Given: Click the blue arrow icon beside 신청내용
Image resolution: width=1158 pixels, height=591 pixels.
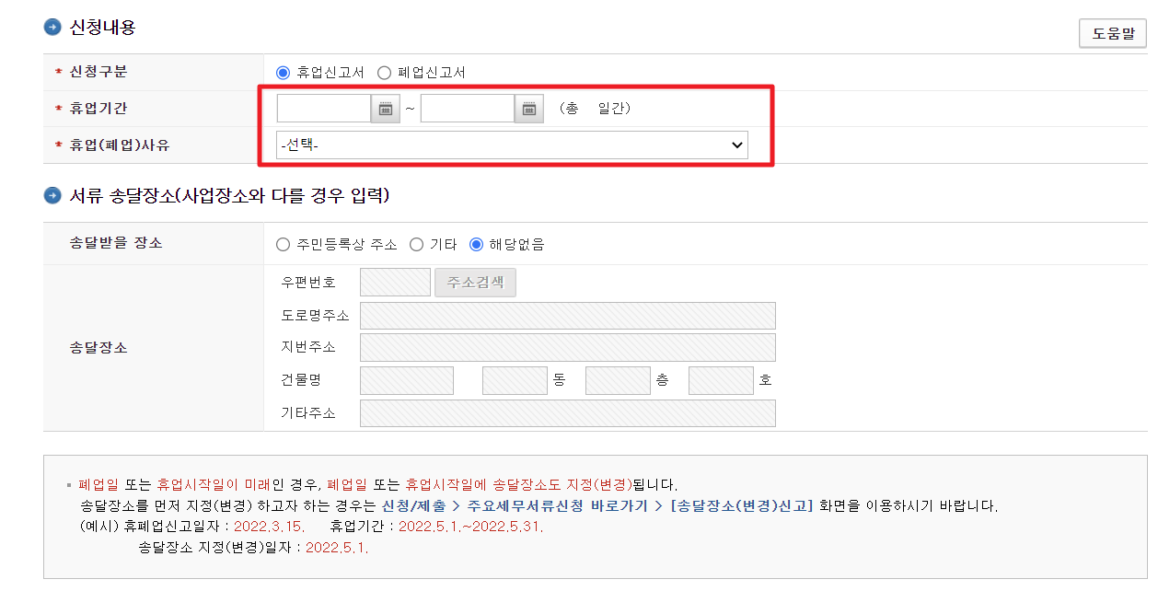Looking at the screenshot, I should point(51,28).
